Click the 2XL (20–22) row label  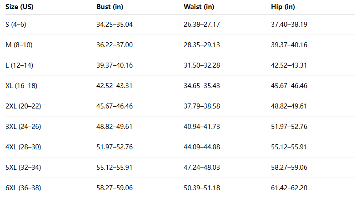[23, 106]
